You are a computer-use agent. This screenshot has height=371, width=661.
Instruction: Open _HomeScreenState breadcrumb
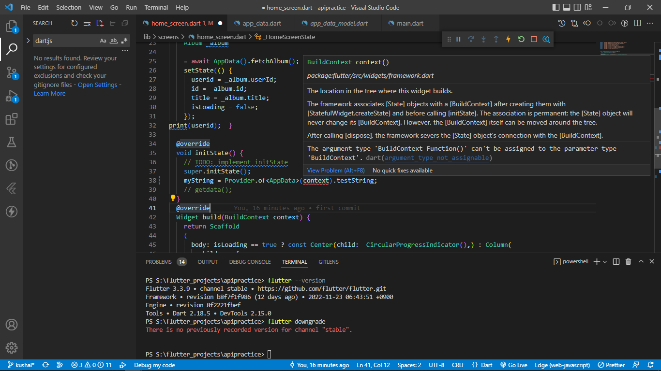285,37
